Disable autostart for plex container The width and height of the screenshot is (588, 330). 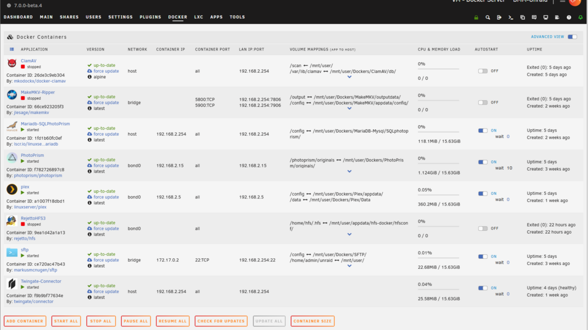[x=483, y=194]
